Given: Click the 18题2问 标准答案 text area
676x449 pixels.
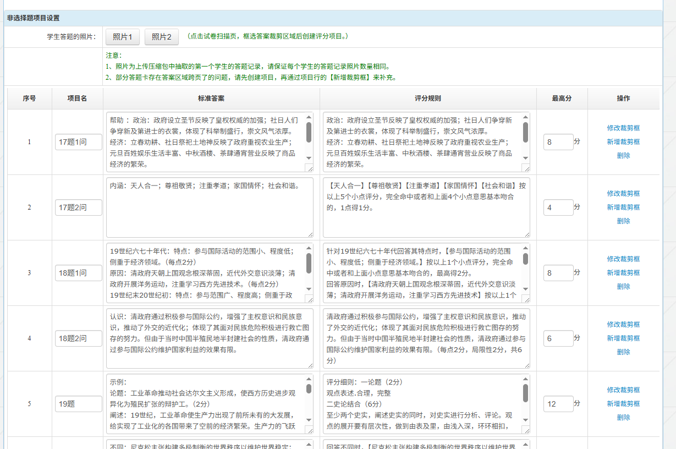Looking at the screenshot, I should pyautogui.click(x=209, y=338).
